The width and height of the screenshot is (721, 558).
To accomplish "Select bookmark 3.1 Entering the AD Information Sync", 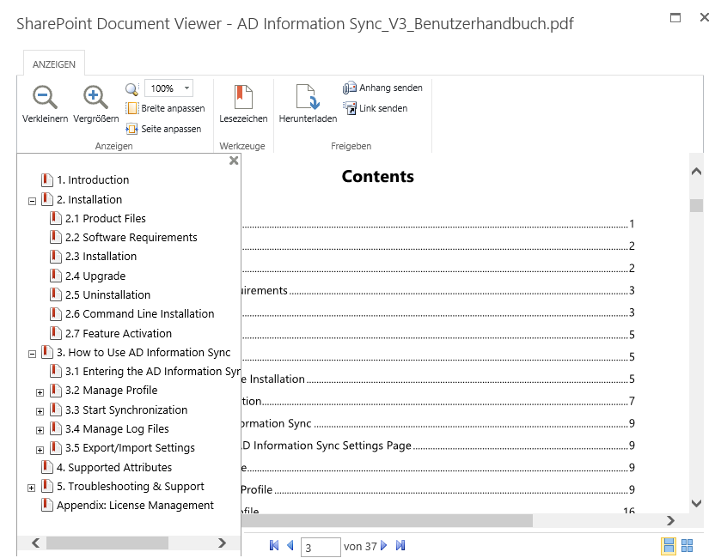I will click(x=153, y=372).
